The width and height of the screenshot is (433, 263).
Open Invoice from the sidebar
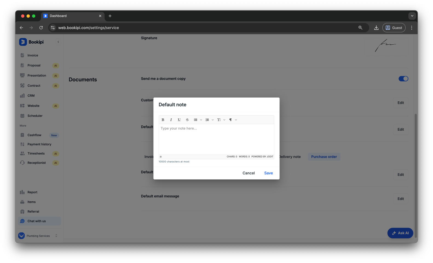click(x=39, y=55)
